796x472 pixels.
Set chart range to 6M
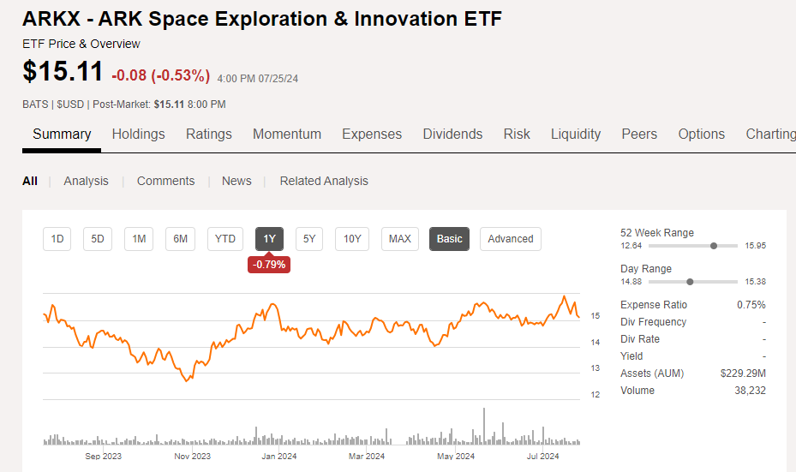click(180, 239)
